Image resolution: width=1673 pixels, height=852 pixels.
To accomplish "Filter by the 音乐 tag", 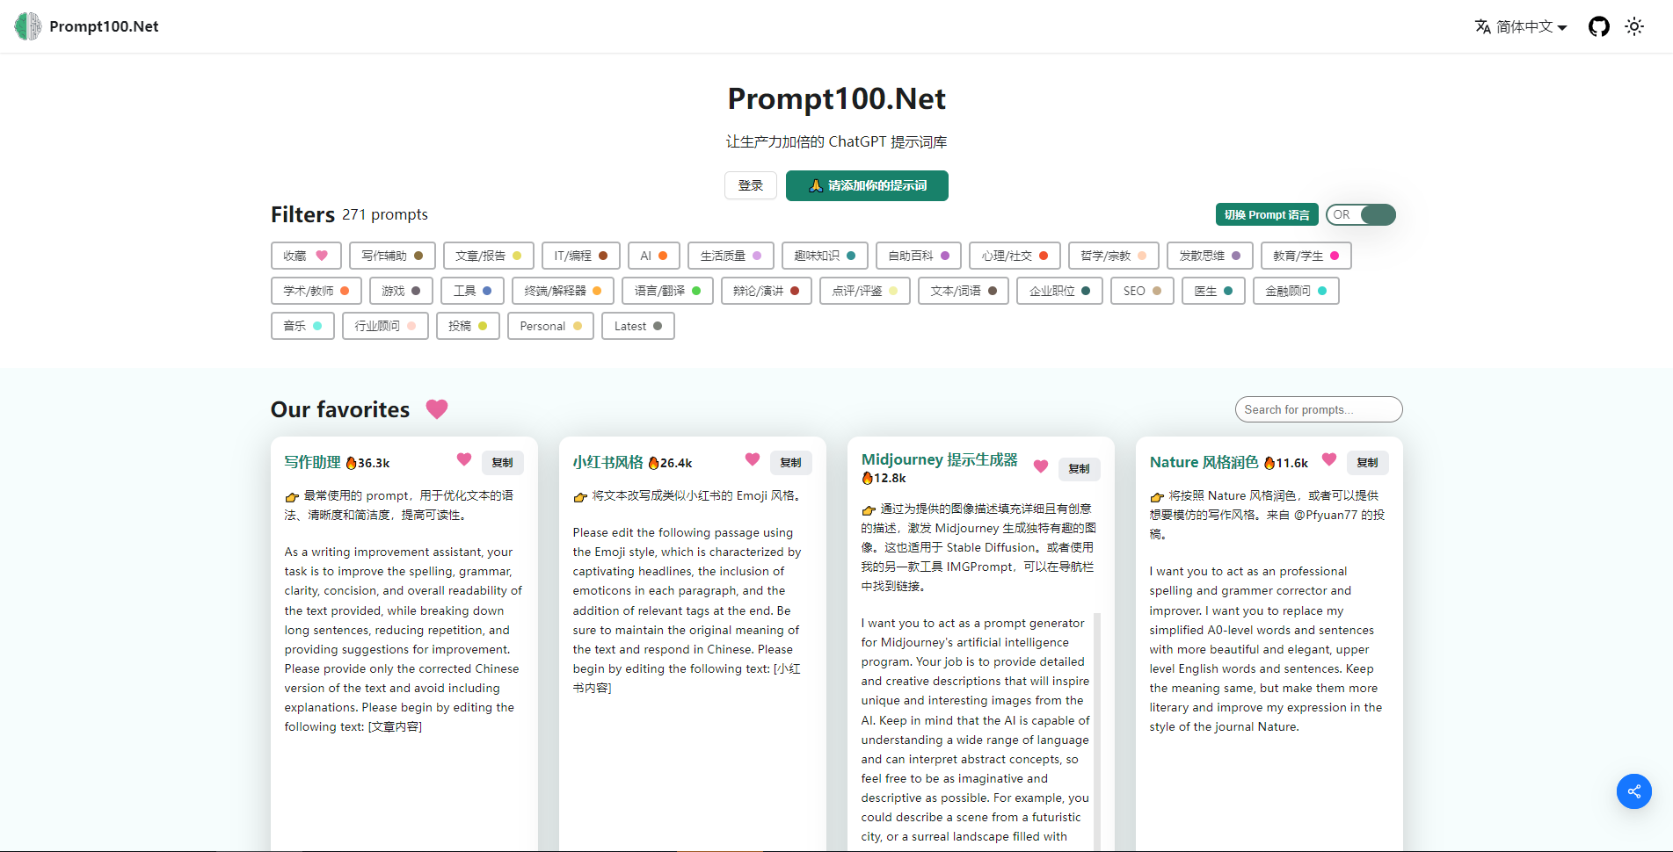I will tap(302, 326).
